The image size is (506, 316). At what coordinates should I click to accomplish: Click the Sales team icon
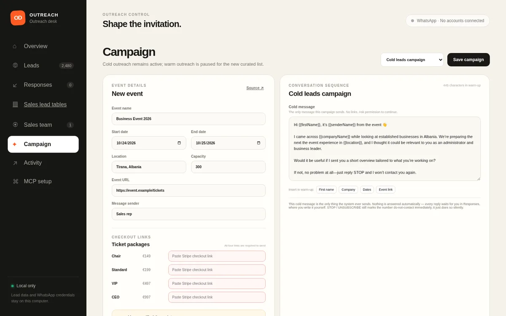pyautogui.click(x=15, y=125)
